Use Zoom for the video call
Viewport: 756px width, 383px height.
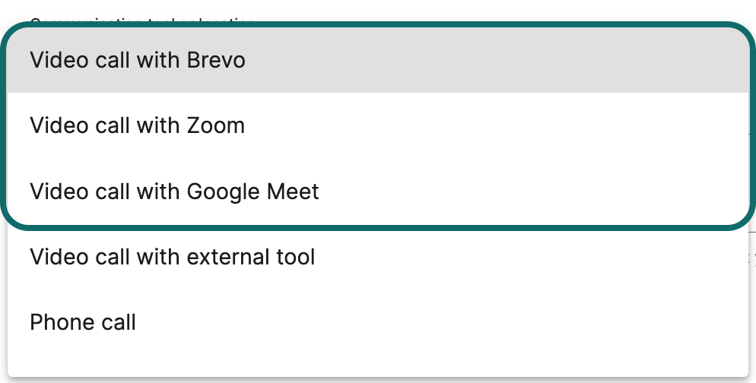point(137,125)
